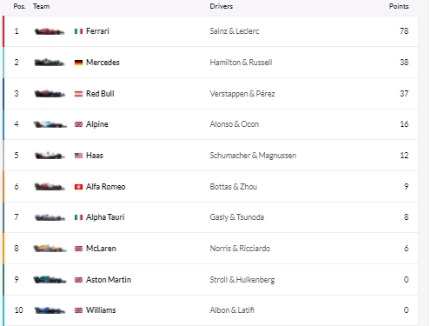Click the Ferrari car thumbnail
Image resolution: width=431 pixels, height=326 pixels.
[x=50, y=31]
